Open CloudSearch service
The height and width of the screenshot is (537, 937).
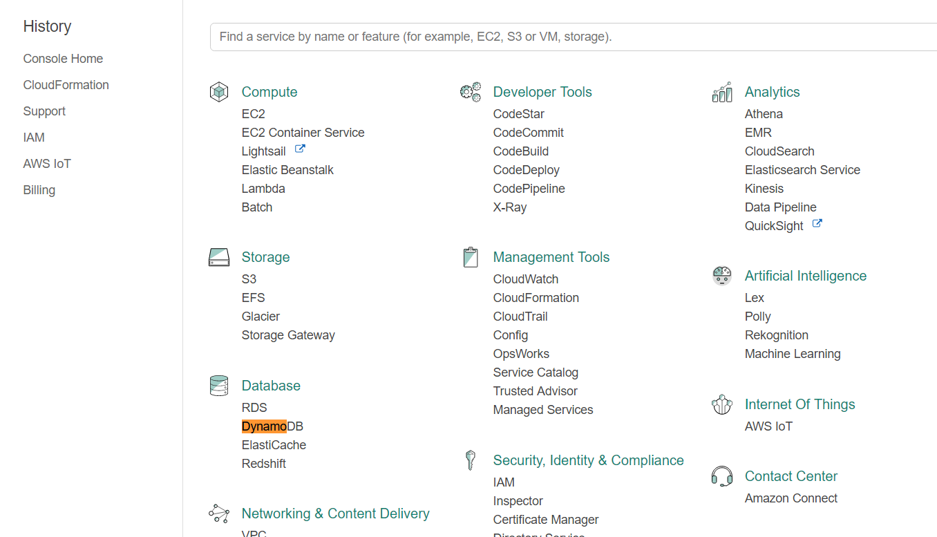(779, 151)
